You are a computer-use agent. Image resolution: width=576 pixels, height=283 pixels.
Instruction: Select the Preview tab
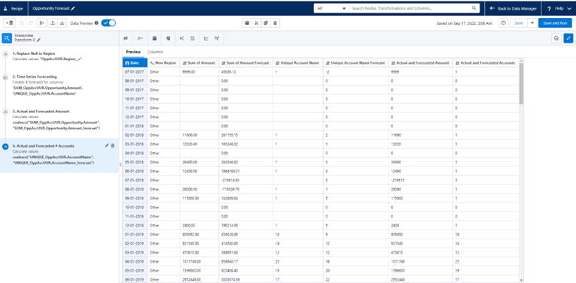click(x=133, y=52)
